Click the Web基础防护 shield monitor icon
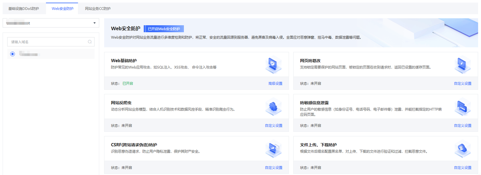 (x=273, y=65)
